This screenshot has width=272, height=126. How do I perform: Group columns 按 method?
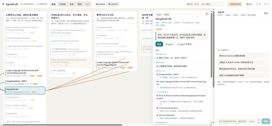click(113, 4)
